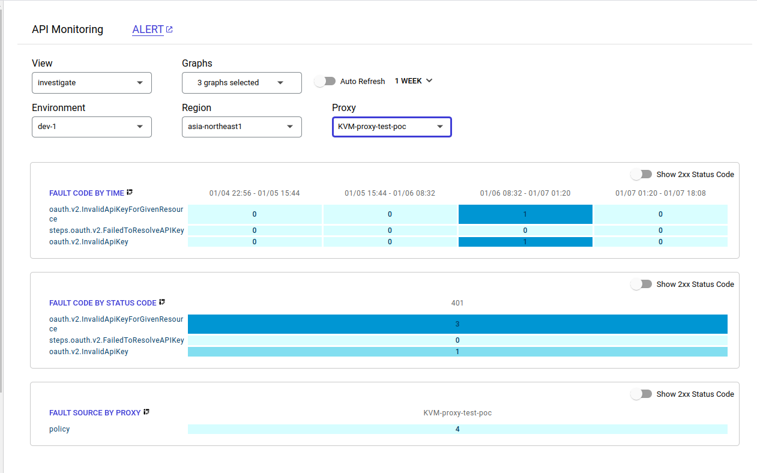Click the column header 01/04 22:56 - 01/05 15:44
757x473 pixels.
coord(255,193)
